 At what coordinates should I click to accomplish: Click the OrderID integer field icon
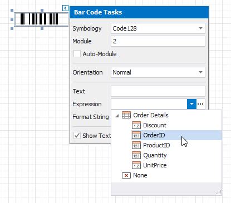coord(136,135)
